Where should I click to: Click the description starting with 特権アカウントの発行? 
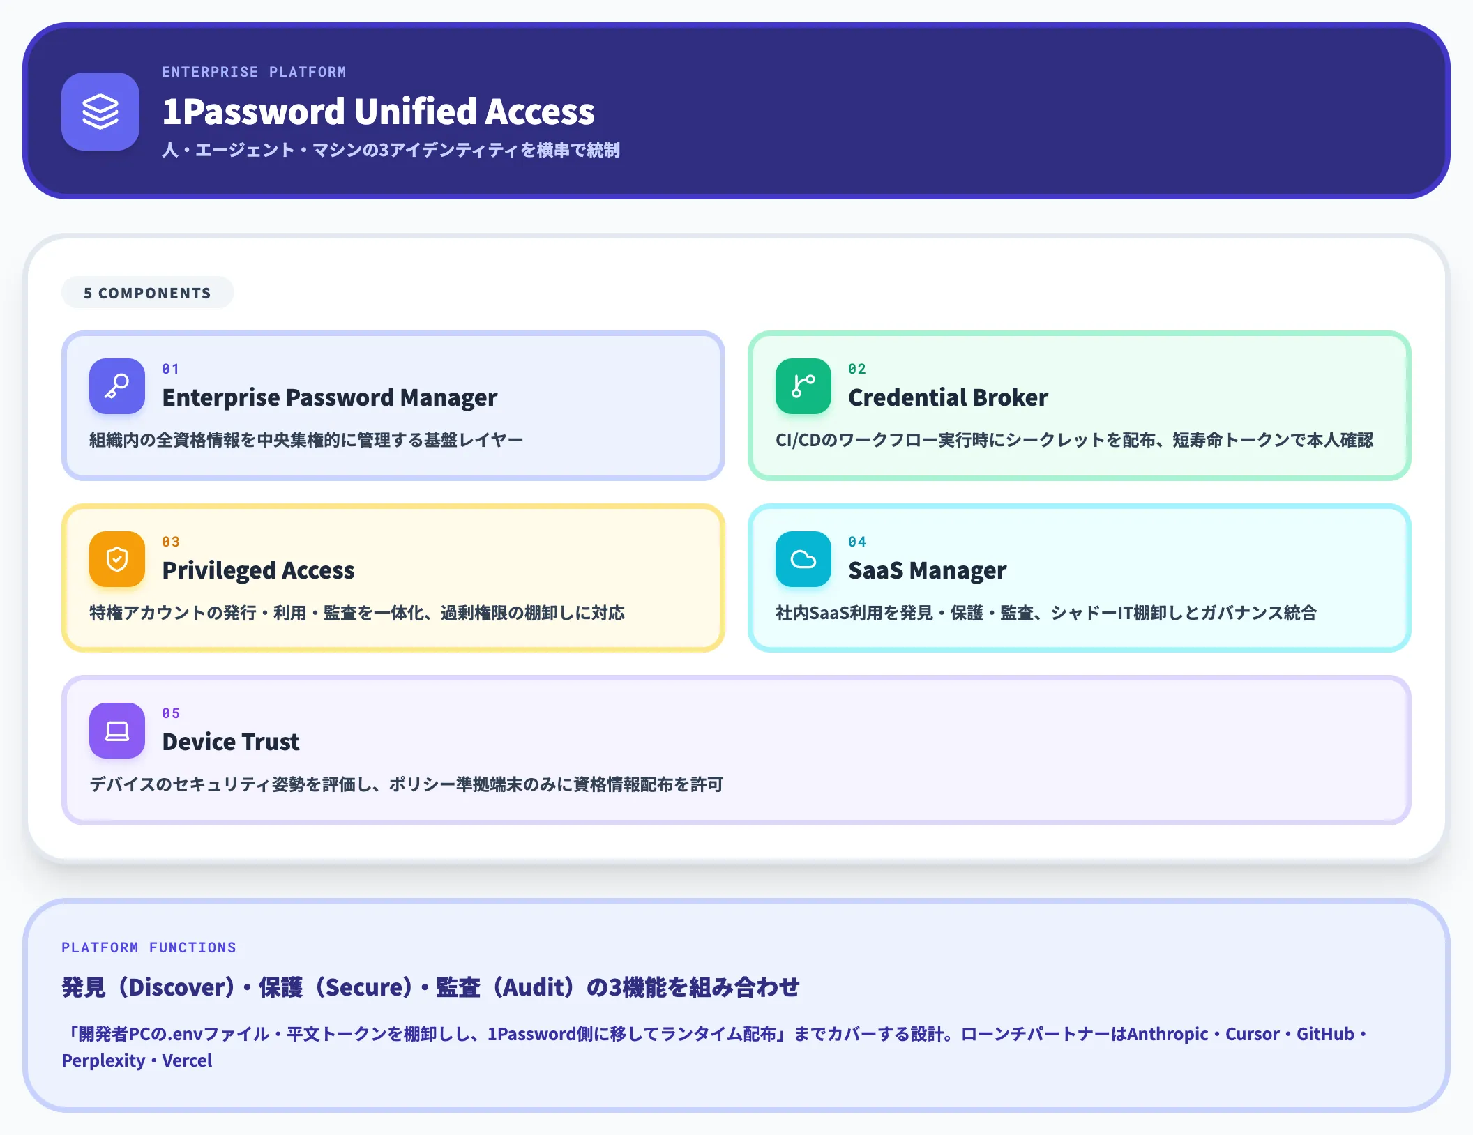(357, 613)
